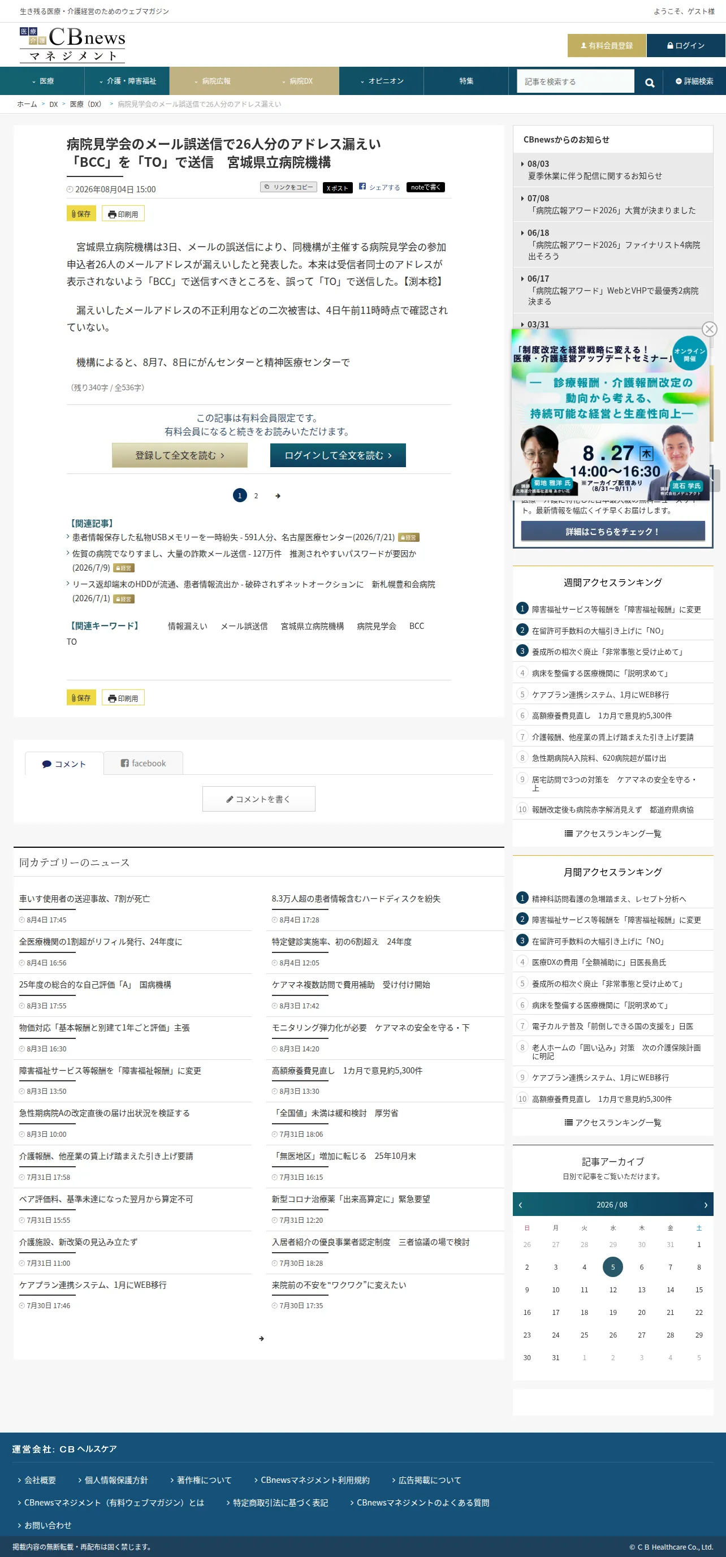
Task: Click ログインして全文を読む button
Action: (338, 455)
